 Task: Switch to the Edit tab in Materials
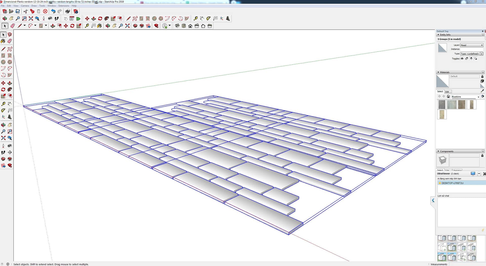(447, 92)
